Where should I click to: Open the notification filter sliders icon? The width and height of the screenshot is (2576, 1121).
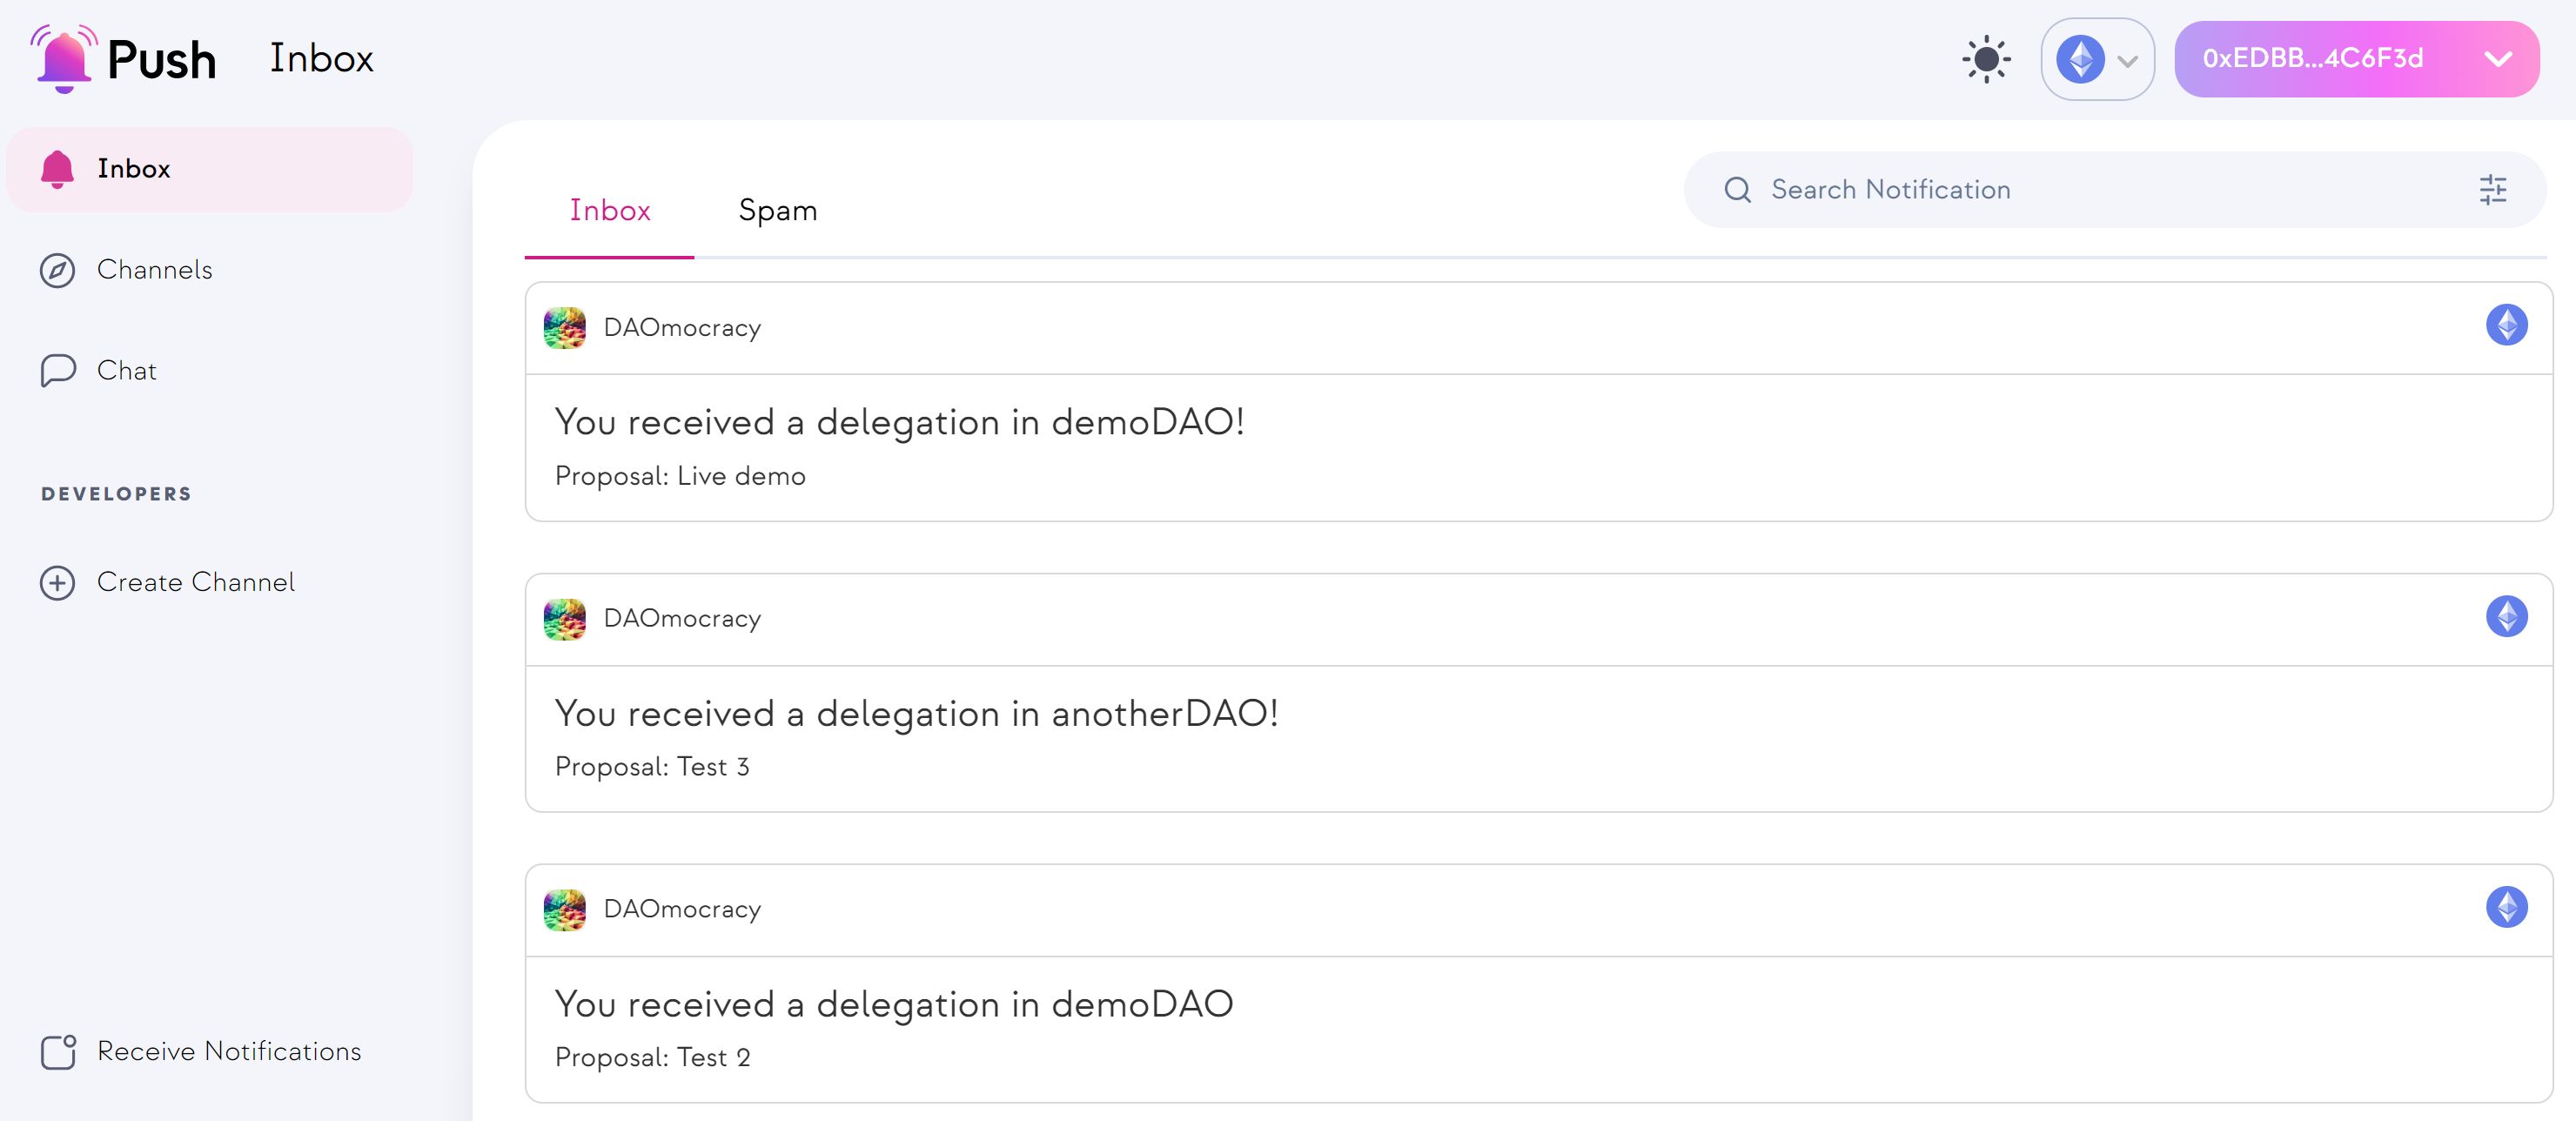pos(2493,190)
